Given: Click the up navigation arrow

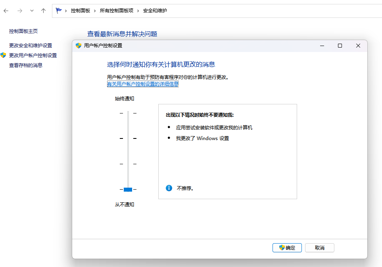Looking at the screenshot, I should [43, 11].
